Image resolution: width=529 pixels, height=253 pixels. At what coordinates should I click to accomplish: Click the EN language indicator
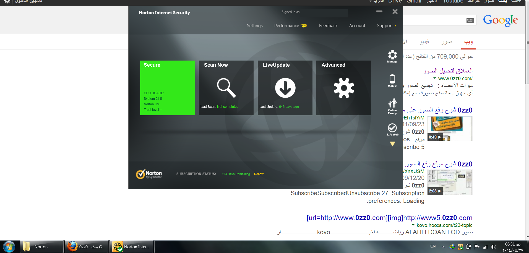pos(433,246)
